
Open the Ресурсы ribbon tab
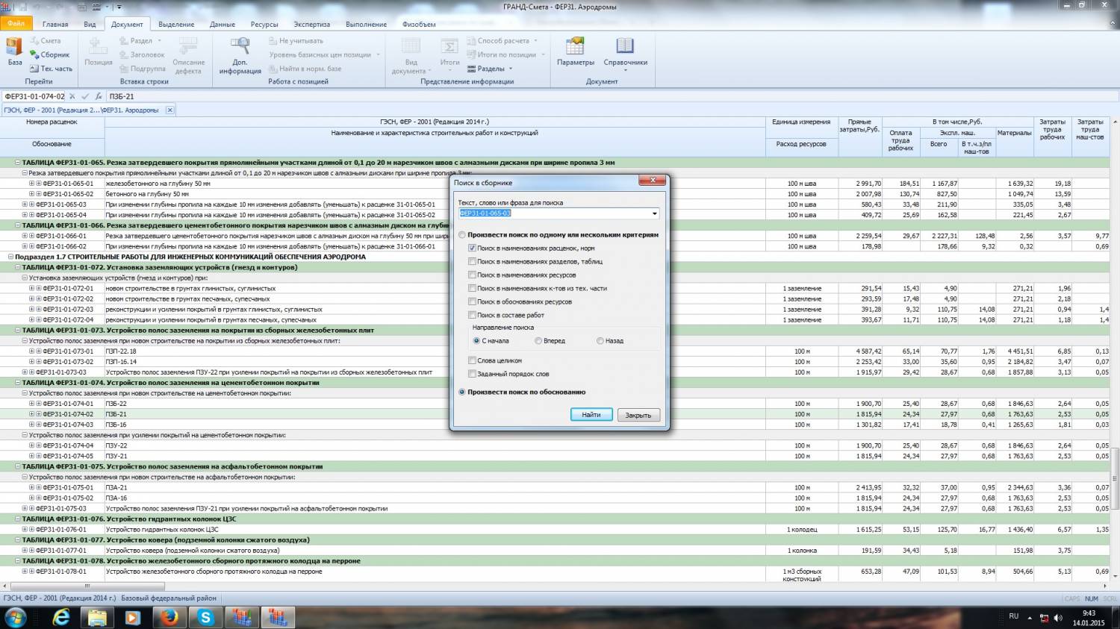pyautogui.click(x=264, y=25)
